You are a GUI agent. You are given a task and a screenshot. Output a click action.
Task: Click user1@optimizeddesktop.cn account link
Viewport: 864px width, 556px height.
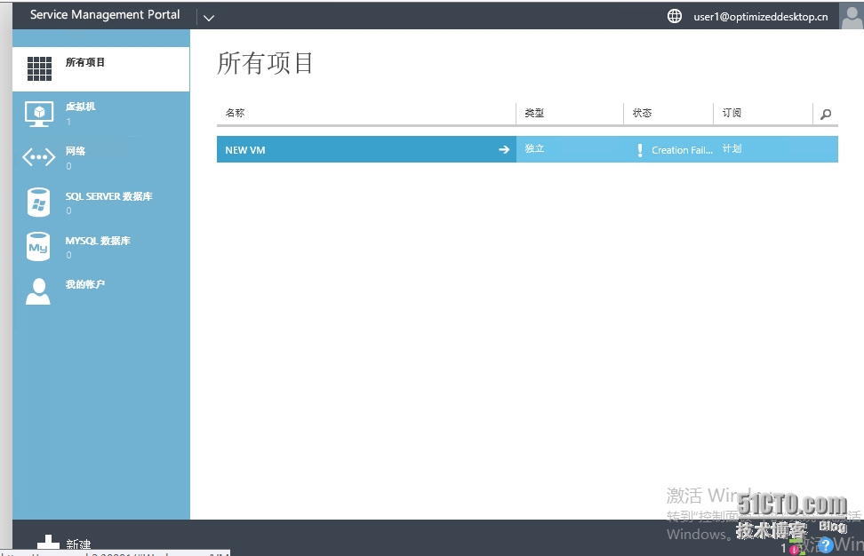tap(760, 17)
